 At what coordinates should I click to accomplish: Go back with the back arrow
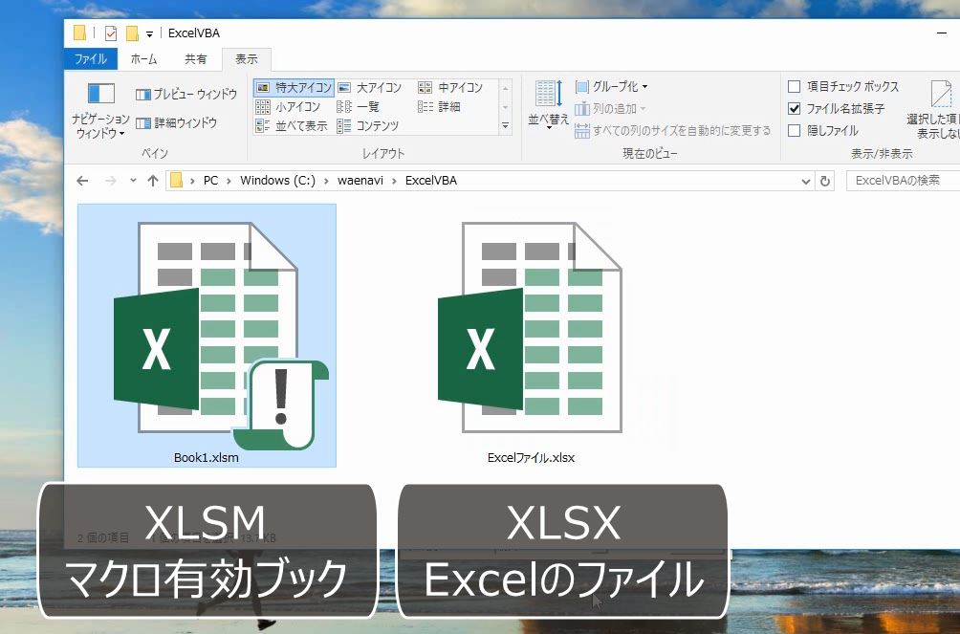point(82,181)
